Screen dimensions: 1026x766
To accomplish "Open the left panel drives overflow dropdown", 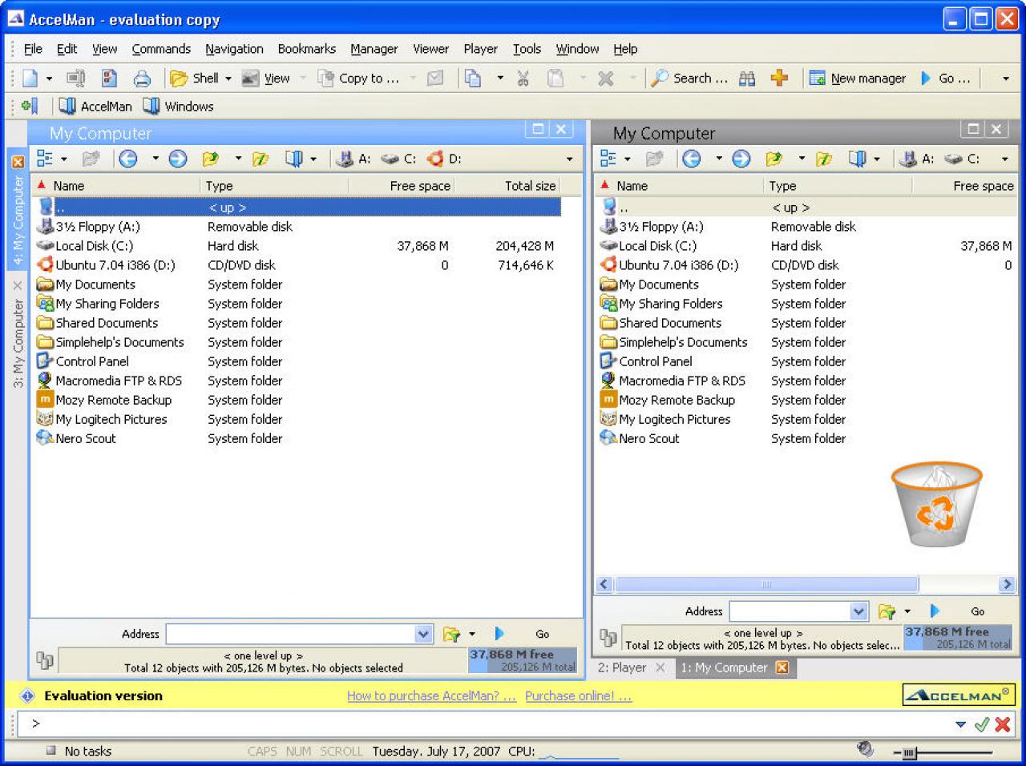I will click(x=570, y=159).
